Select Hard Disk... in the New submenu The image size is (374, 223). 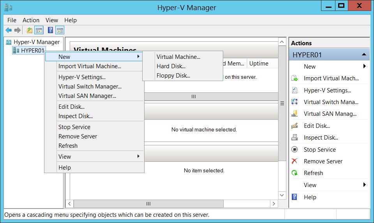[171, 66]
